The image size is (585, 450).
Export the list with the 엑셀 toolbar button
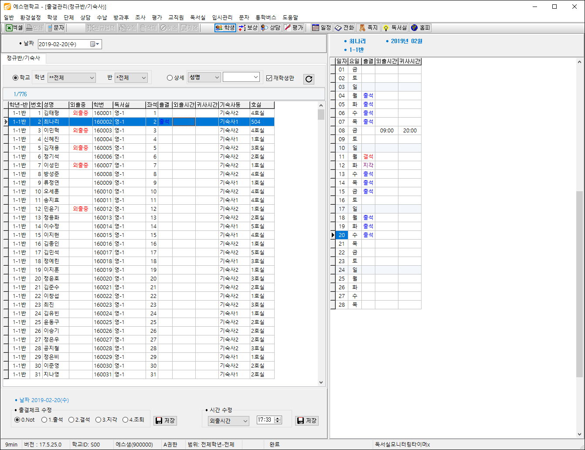pos(14,28)
